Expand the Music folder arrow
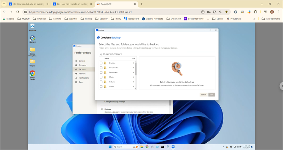The height and width of the screenshot is (150, 283). [133, 77]
